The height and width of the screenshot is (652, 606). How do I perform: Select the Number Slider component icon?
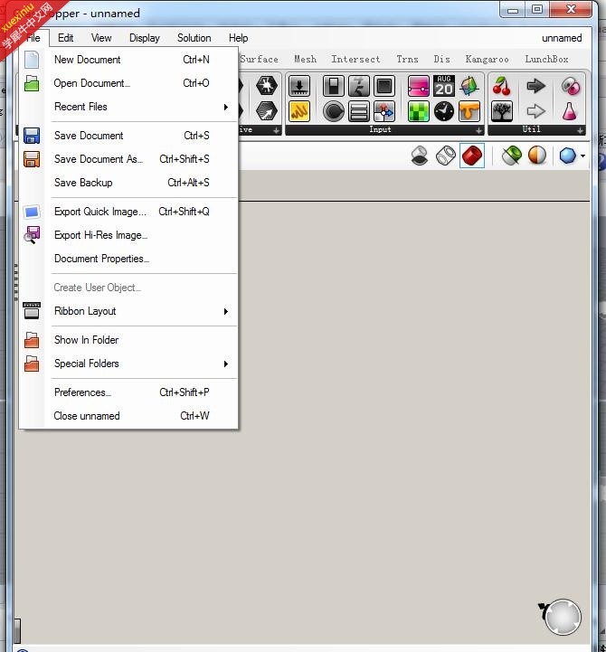[x=299, y=86]
